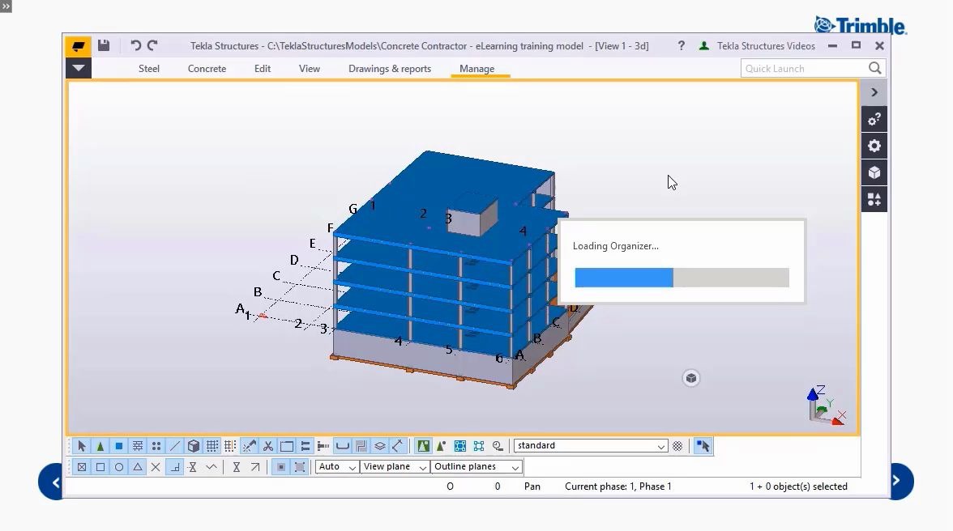Redo the last action
The image size is (953, 531).
pos(152,45)
